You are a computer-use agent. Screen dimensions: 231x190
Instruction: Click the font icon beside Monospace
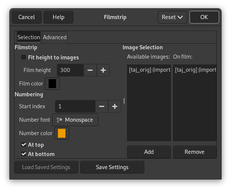(59, 120)
